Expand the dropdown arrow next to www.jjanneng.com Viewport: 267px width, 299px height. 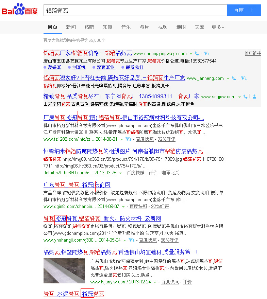228,79
